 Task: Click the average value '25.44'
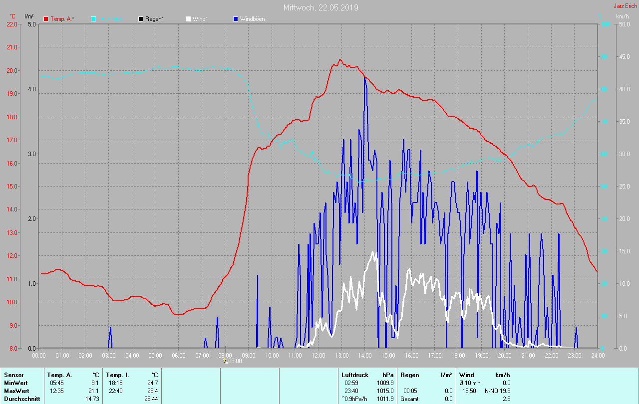150,399
